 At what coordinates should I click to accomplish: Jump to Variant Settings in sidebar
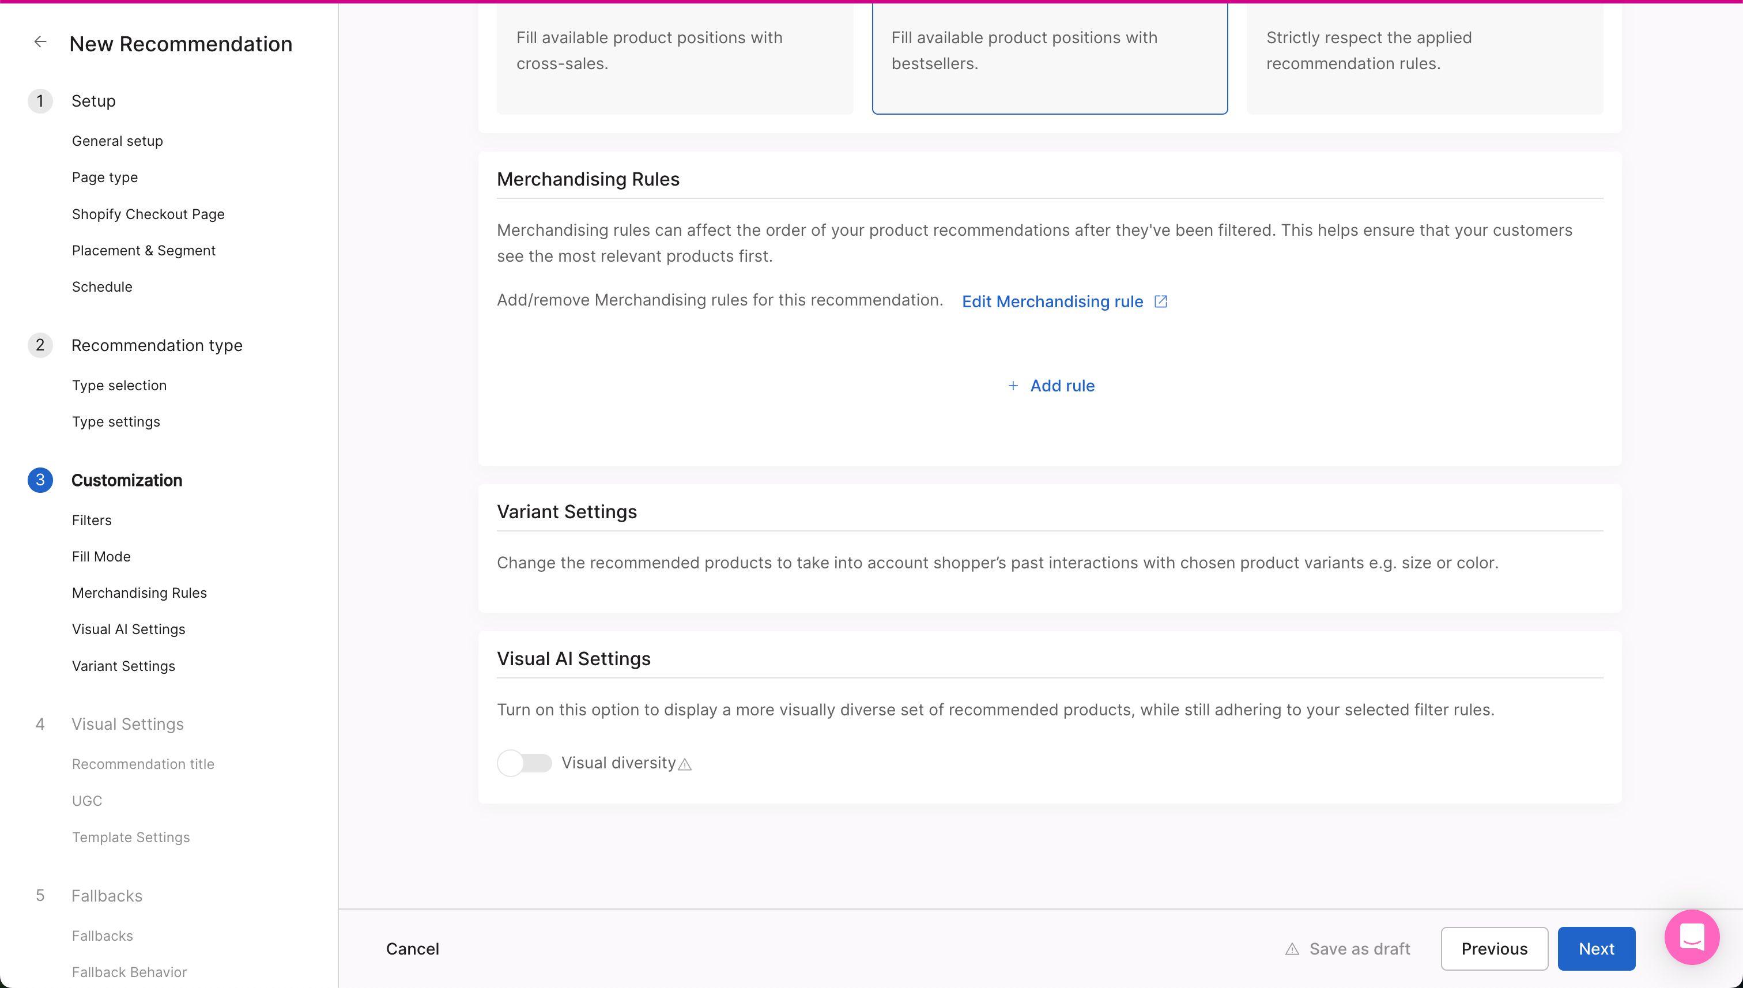(x=123, y=666)
